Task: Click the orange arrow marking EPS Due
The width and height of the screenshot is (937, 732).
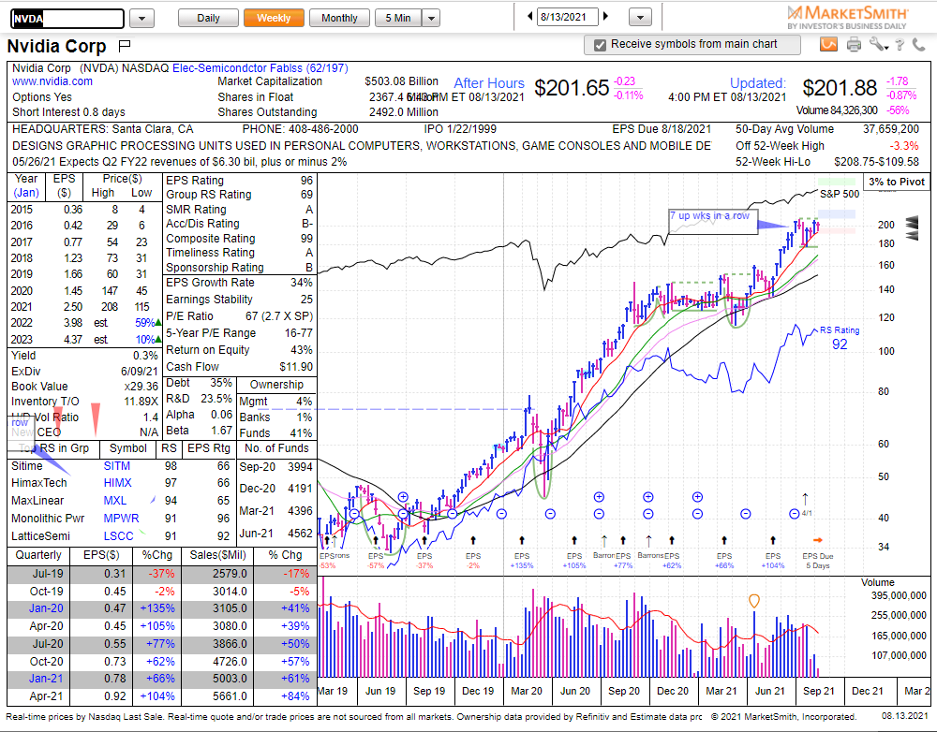Action: (x=818, y=540)
